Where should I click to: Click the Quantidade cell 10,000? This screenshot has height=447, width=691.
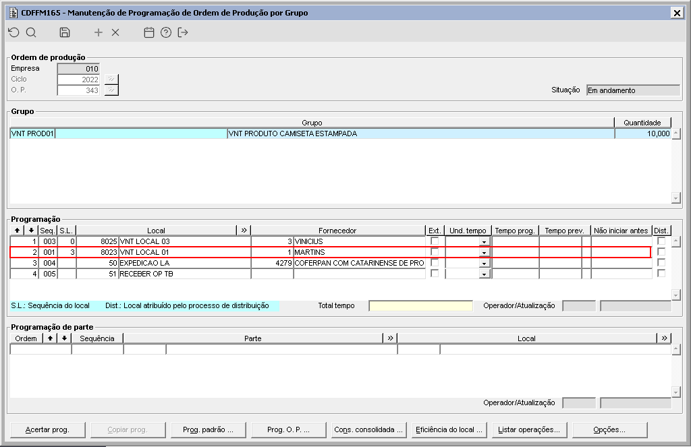point(643,133)
